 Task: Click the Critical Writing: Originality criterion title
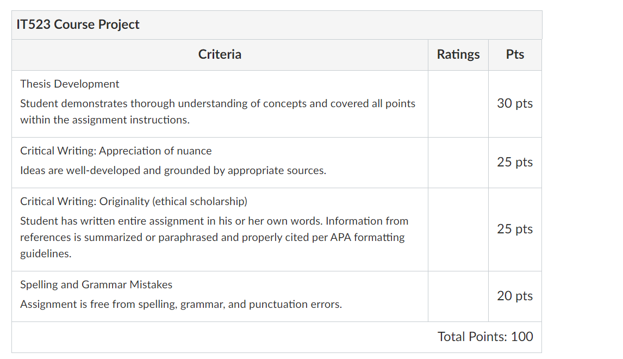[134, 202]
